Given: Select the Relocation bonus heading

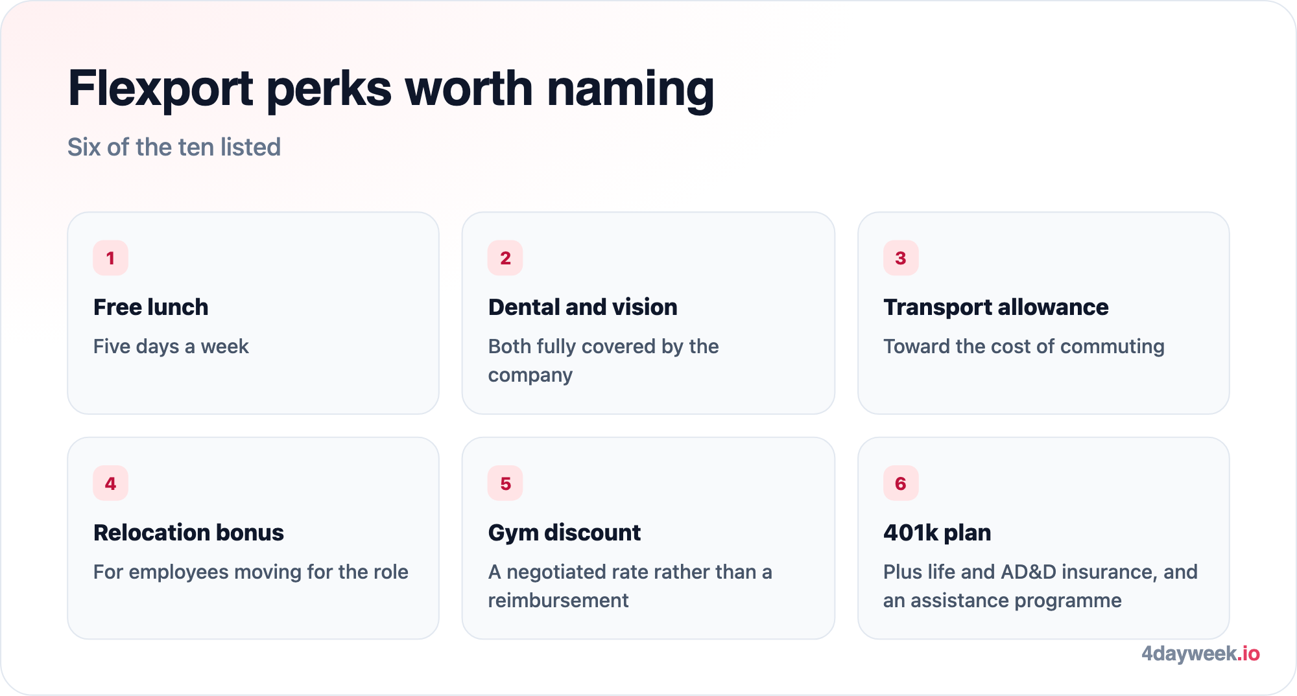Looking at the screenshot, I should point(189,533).
